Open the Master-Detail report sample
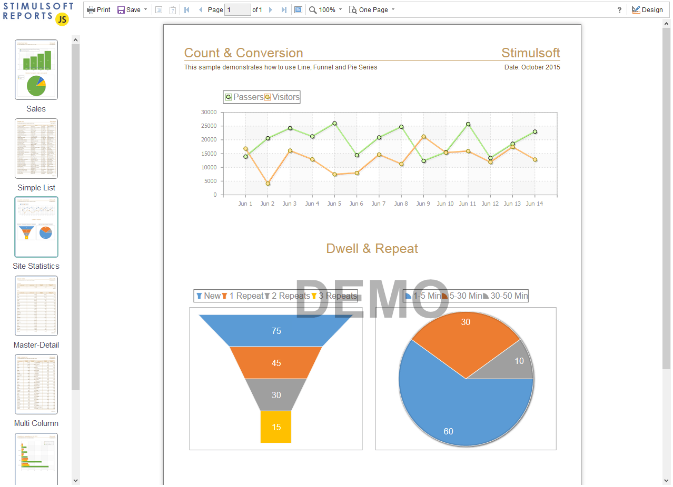673x487 pixels. pyautogui.click(x=36, y=306)
